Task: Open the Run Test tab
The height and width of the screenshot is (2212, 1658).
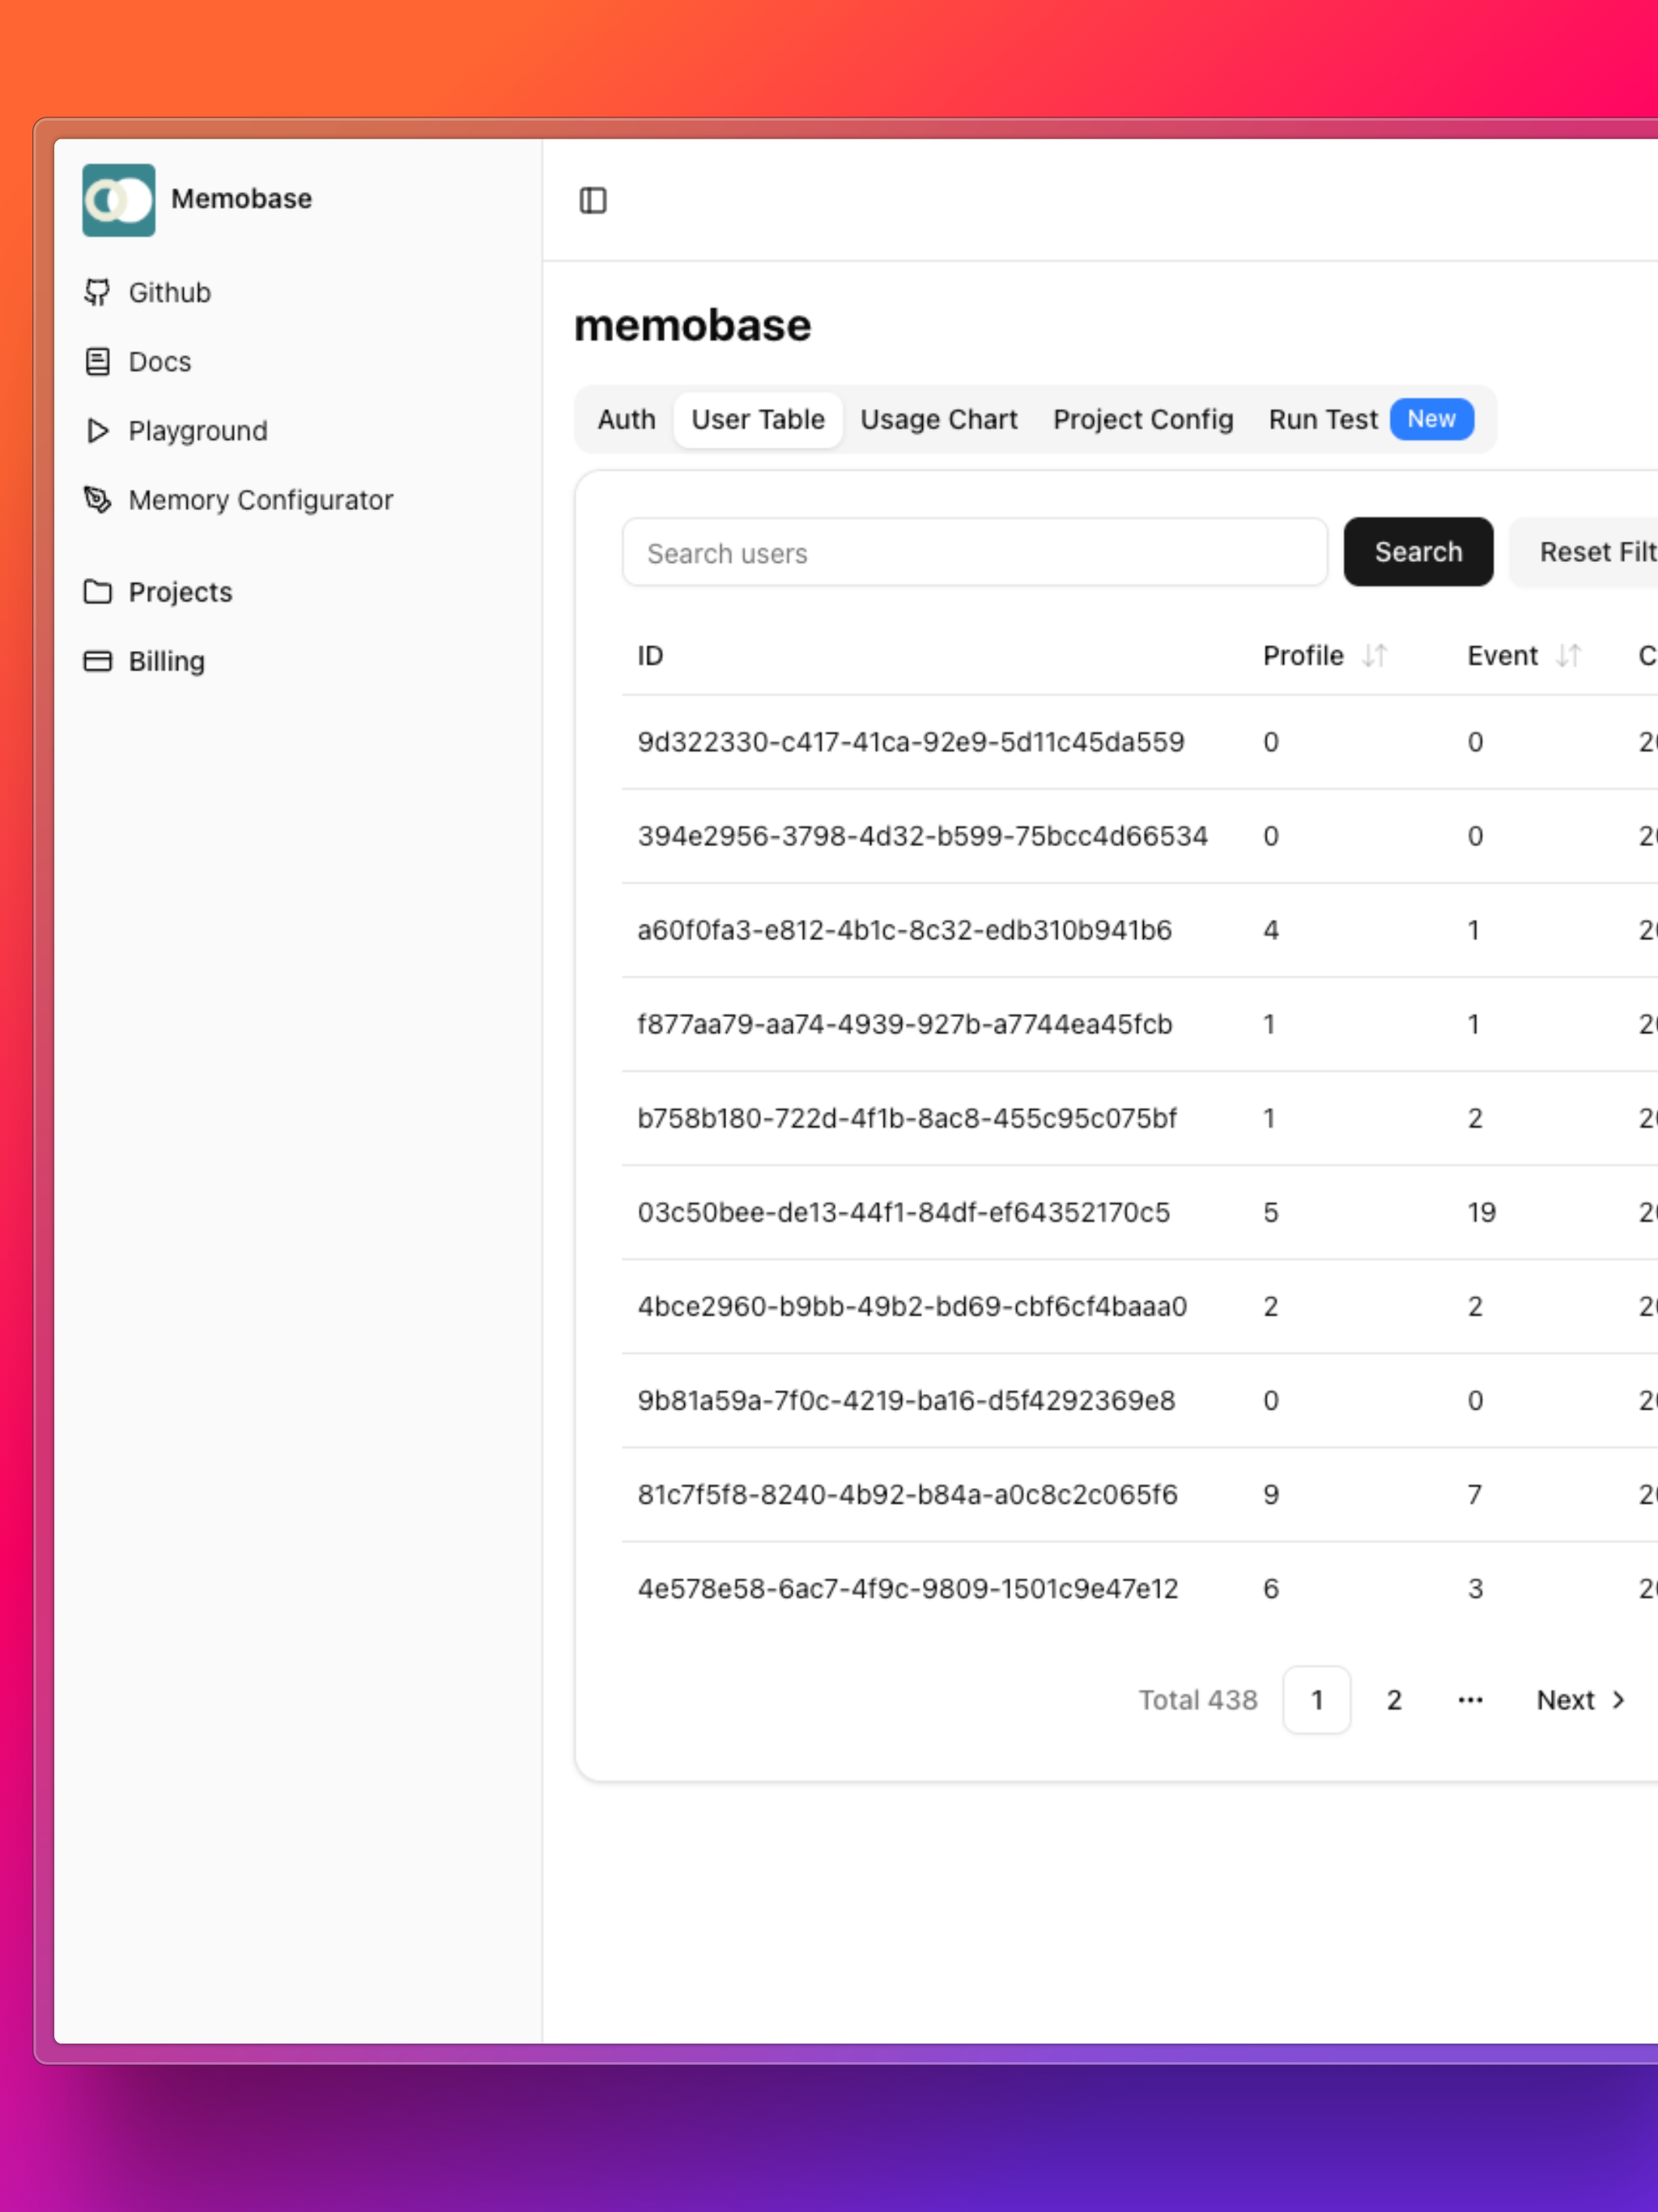Action: (x=1322, y=419)
